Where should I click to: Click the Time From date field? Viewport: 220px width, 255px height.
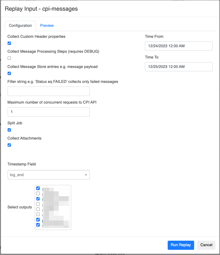179,46
